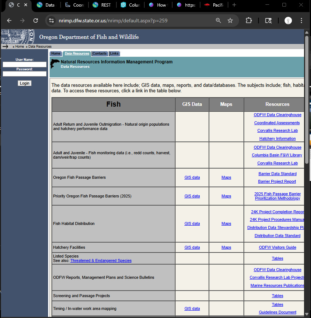Click the page scrollbar up arrow

pyautogui.click(x=307, y=33)
